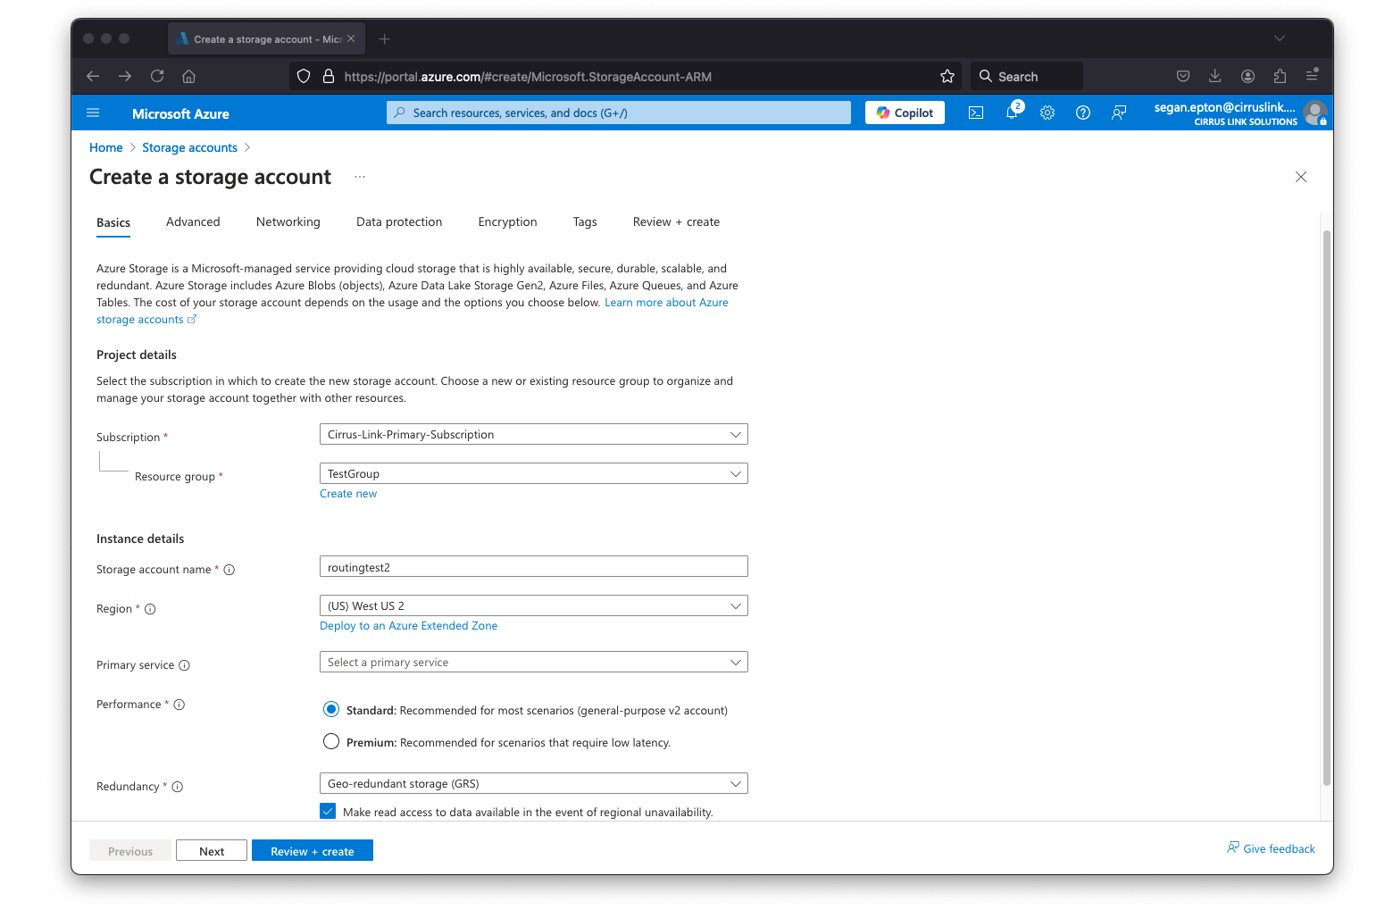Switch to the Networking tab
1385x918 pixels.
(x=288, y=222)
